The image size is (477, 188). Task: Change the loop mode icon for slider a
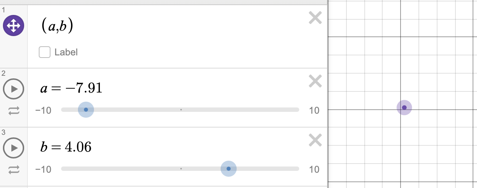(x=14, y=110)
